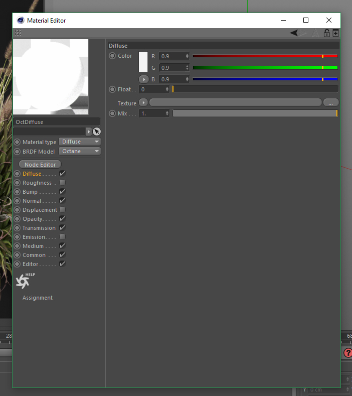Click the Octane help logo icon
The height and width of the screenshot is (396, 352).
tap(25, 281)
